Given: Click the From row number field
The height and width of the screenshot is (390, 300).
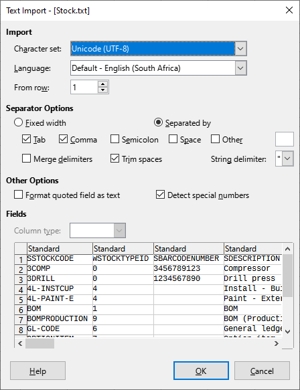Looking at the screenshot, I should (x=84, y=87).
